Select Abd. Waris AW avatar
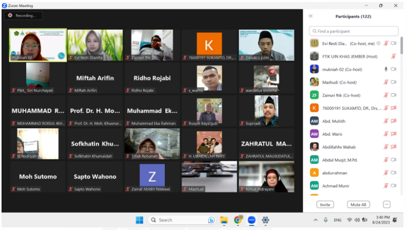 tap(314, 134)
